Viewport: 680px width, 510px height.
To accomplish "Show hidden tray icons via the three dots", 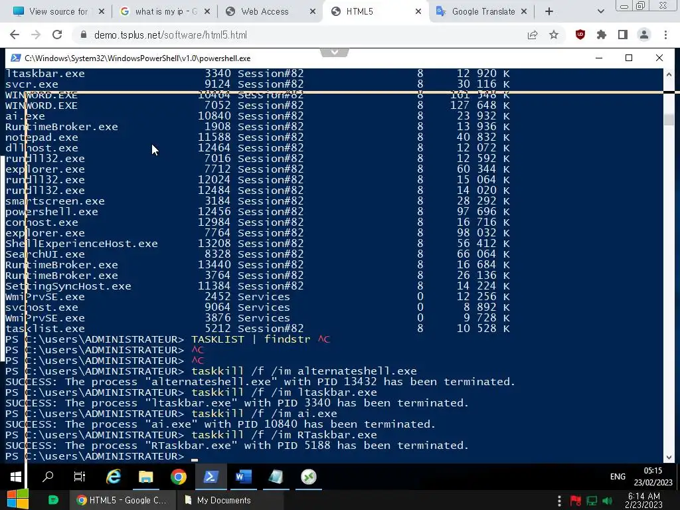I will point(559,501).
